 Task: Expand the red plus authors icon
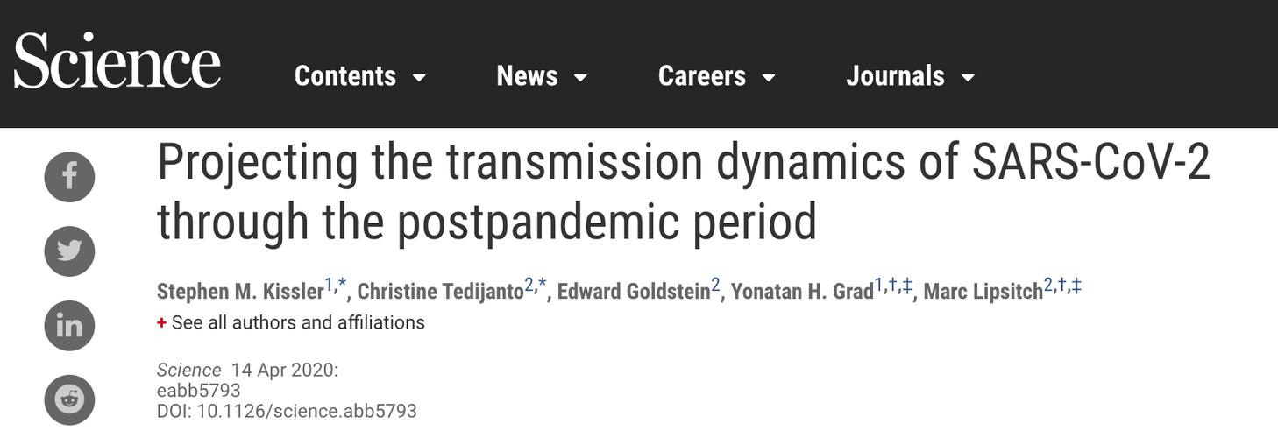pyautogui.click(x=161, y=322)
